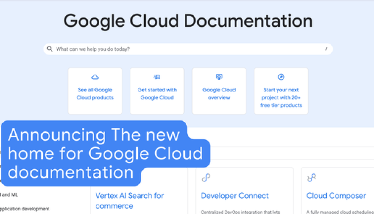This screenshot has height=214, width=374.
Task: Click the Google Cloud overview screen icon
Action: tap(219, 77)
